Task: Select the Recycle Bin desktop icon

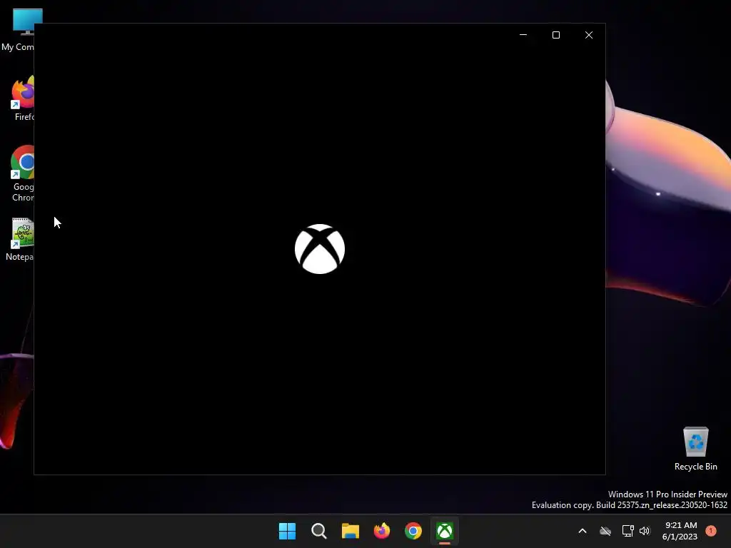Action: [695, 448]
